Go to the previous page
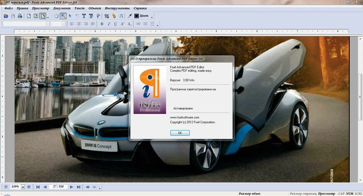363x196 pixels. pyautogui.click(x=45, y=187)
